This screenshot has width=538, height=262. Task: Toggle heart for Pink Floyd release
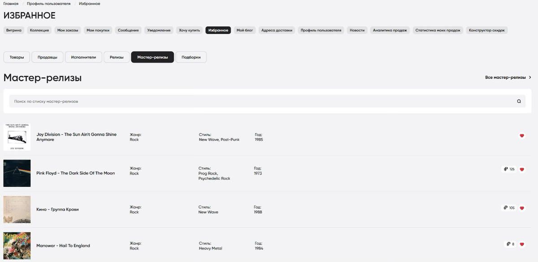[522, 169]
